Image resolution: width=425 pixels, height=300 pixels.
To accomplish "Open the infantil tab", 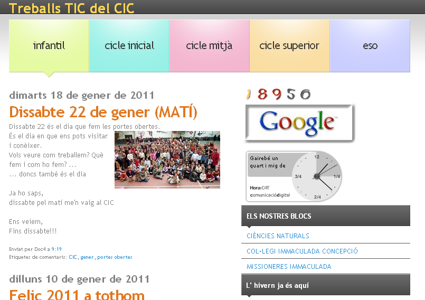I will point(49,46).
